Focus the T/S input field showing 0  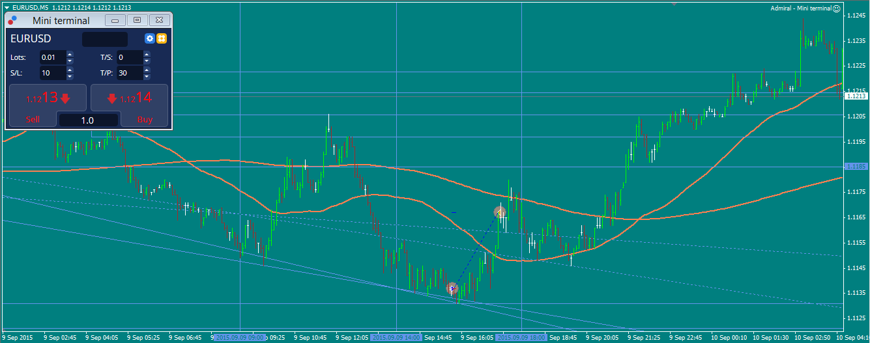(x=130, y=57)
